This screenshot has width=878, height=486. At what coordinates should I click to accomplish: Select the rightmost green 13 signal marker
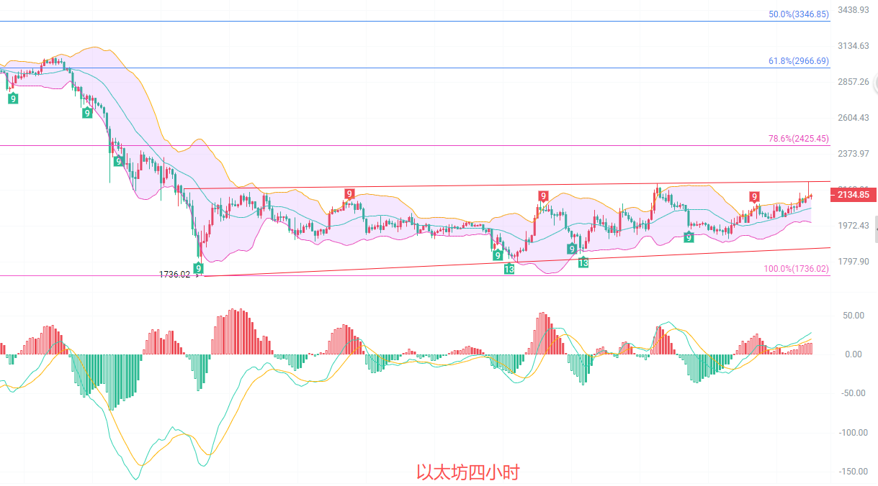[583, 262]
